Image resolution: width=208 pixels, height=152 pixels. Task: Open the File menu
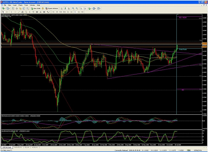click(5, 5)
